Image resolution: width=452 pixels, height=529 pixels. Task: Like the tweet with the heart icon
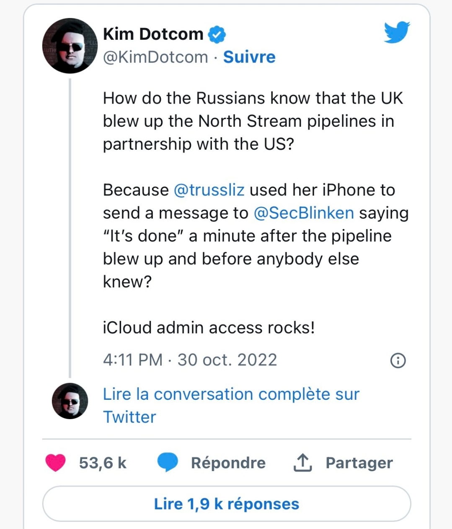[55, 463]
